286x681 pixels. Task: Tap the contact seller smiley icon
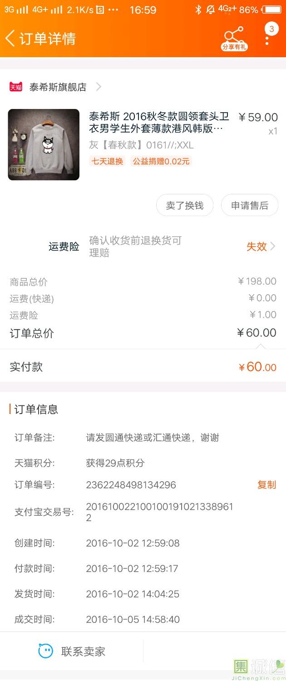(x=45, y=651)
